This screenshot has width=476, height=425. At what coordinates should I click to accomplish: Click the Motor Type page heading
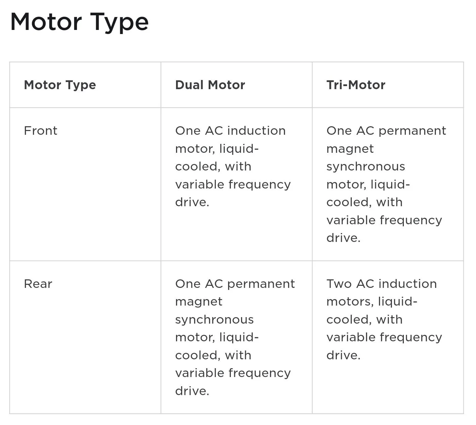[79, 22]
